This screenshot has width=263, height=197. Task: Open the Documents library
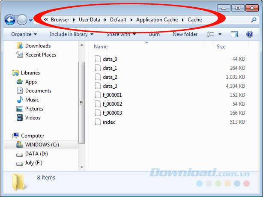(38, 91)
